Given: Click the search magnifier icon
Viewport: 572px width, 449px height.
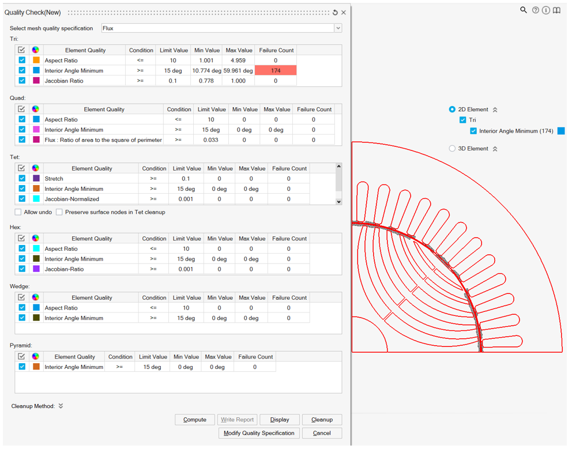Looking at the screenshot, I should pyautogui.click(x=524, y=10).
